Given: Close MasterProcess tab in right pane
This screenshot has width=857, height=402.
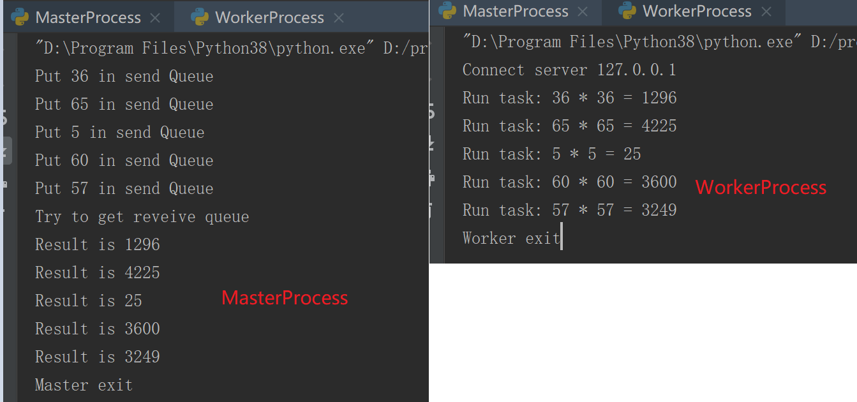Looking at the screenshot, I should (582, 11).
